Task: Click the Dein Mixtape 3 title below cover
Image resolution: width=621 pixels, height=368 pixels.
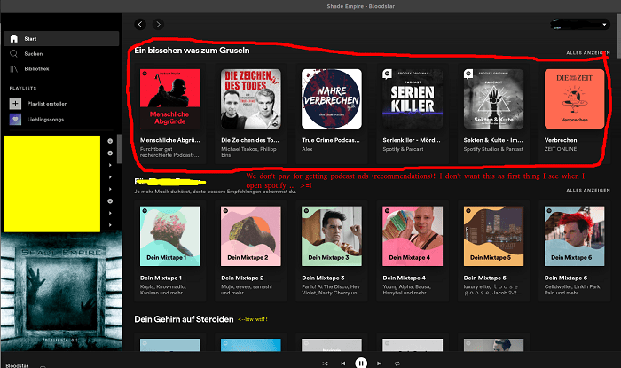Action: point(323,278)
